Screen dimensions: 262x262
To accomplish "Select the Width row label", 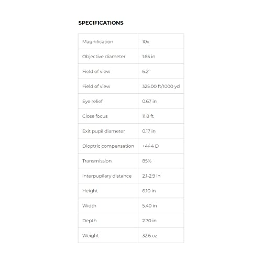I will pos(89,205).
